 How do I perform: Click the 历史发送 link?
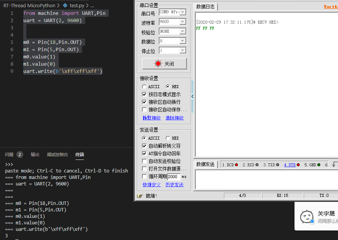click(x=175, y=184)
